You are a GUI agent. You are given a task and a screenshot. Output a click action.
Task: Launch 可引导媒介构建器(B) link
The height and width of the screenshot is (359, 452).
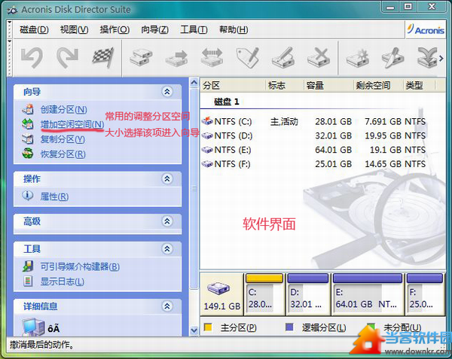tap(80, 266)
